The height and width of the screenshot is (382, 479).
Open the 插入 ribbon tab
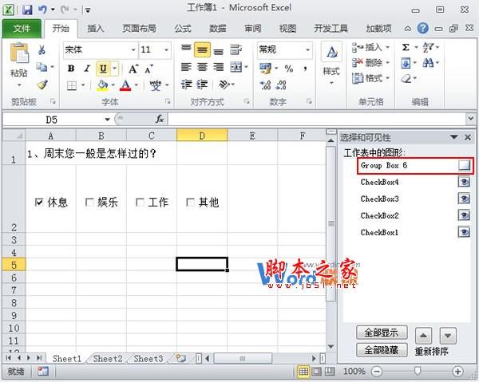click(95, 28)
